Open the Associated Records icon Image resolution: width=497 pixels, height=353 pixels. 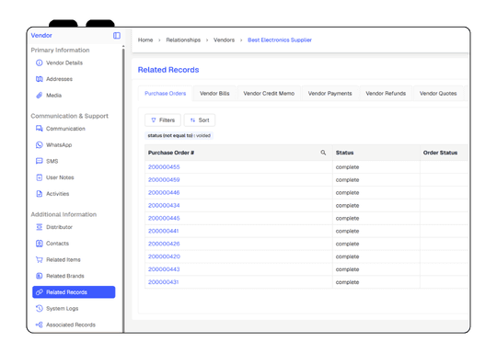[x=39, y=325]
